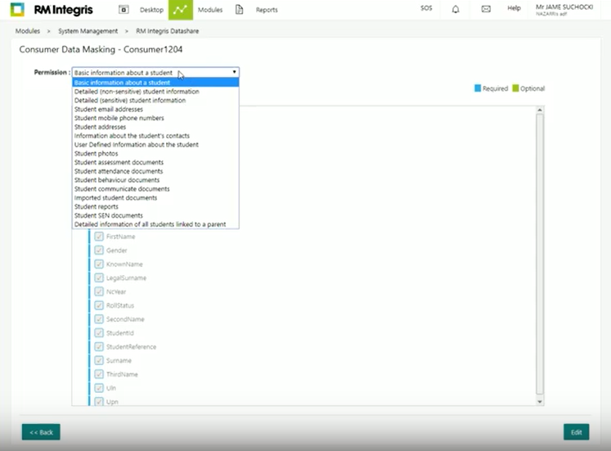Toggle the LegalSurname checkbox
Viewport: 611px width, 451px height.
(x=99, y=277)
